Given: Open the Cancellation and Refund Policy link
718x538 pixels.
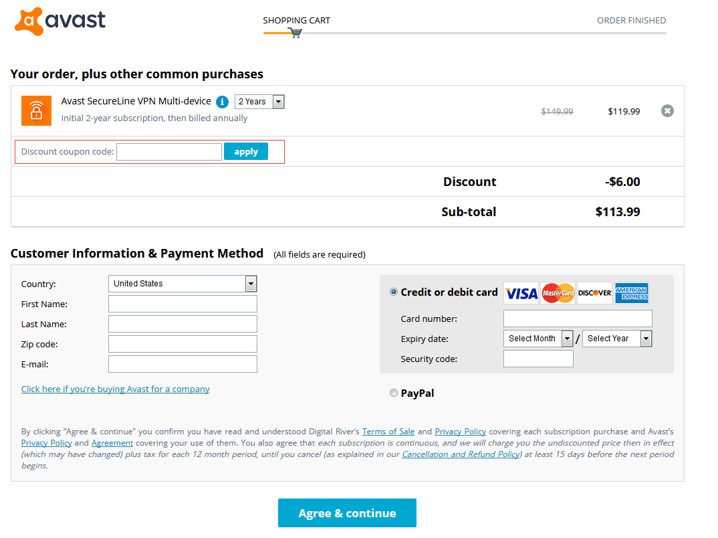Looking at the screenshot, I should point(461,454).
